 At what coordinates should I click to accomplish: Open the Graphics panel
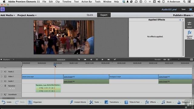point(183,102)
